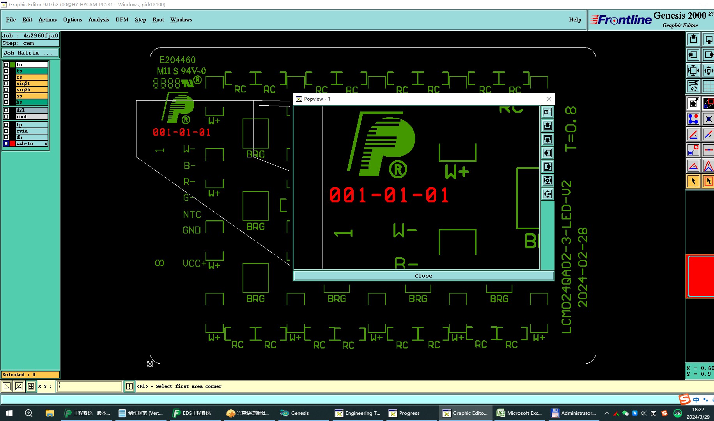Screen dimensions: 714x421
Task: Click the second coordinate-mode icon at bottom left
Action: (19, 386)
